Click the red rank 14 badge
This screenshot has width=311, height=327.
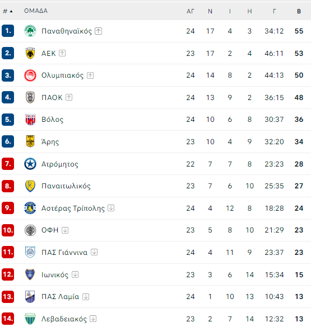8,319
